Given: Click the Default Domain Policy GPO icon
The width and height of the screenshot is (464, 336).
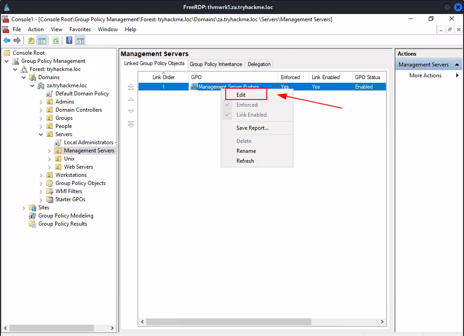Looking at the screenshot, I should tap(49, 94).
